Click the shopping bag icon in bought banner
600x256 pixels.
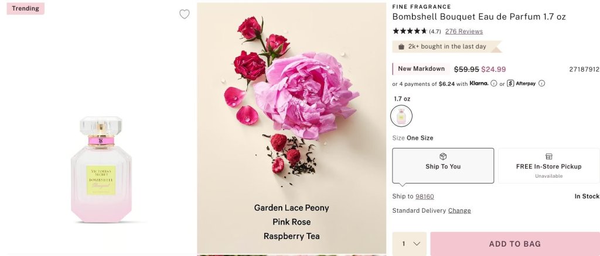tap(401, 47)
